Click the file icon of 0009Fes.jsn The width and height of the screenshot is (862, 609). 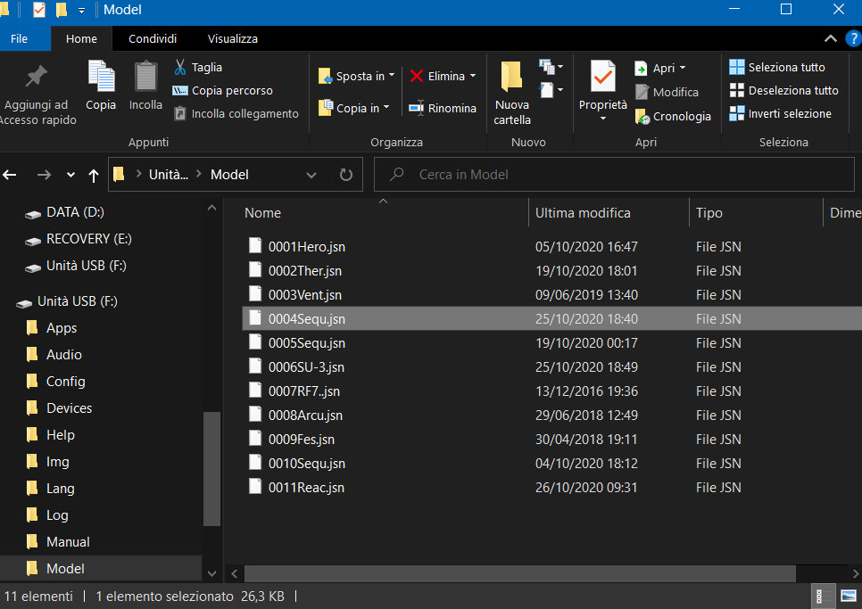click(255, 438)
